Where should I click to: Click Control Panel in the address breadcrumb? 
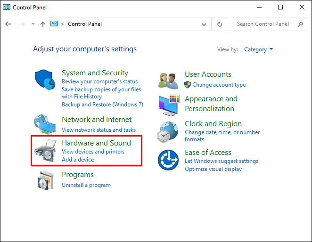pyautogui.click(x=85, y=24)
